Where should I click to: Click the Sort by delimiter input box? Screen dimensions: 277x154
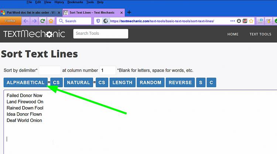[x=50, y=70]
